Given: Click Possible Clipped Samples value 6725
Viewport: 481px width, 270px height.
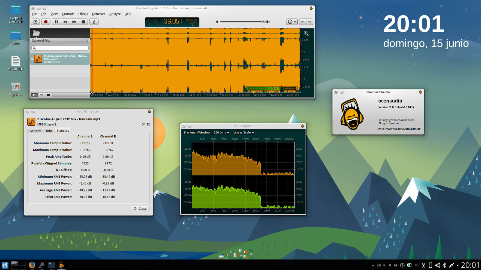Looking at the screenshot, I should click(x=85, y=163).
